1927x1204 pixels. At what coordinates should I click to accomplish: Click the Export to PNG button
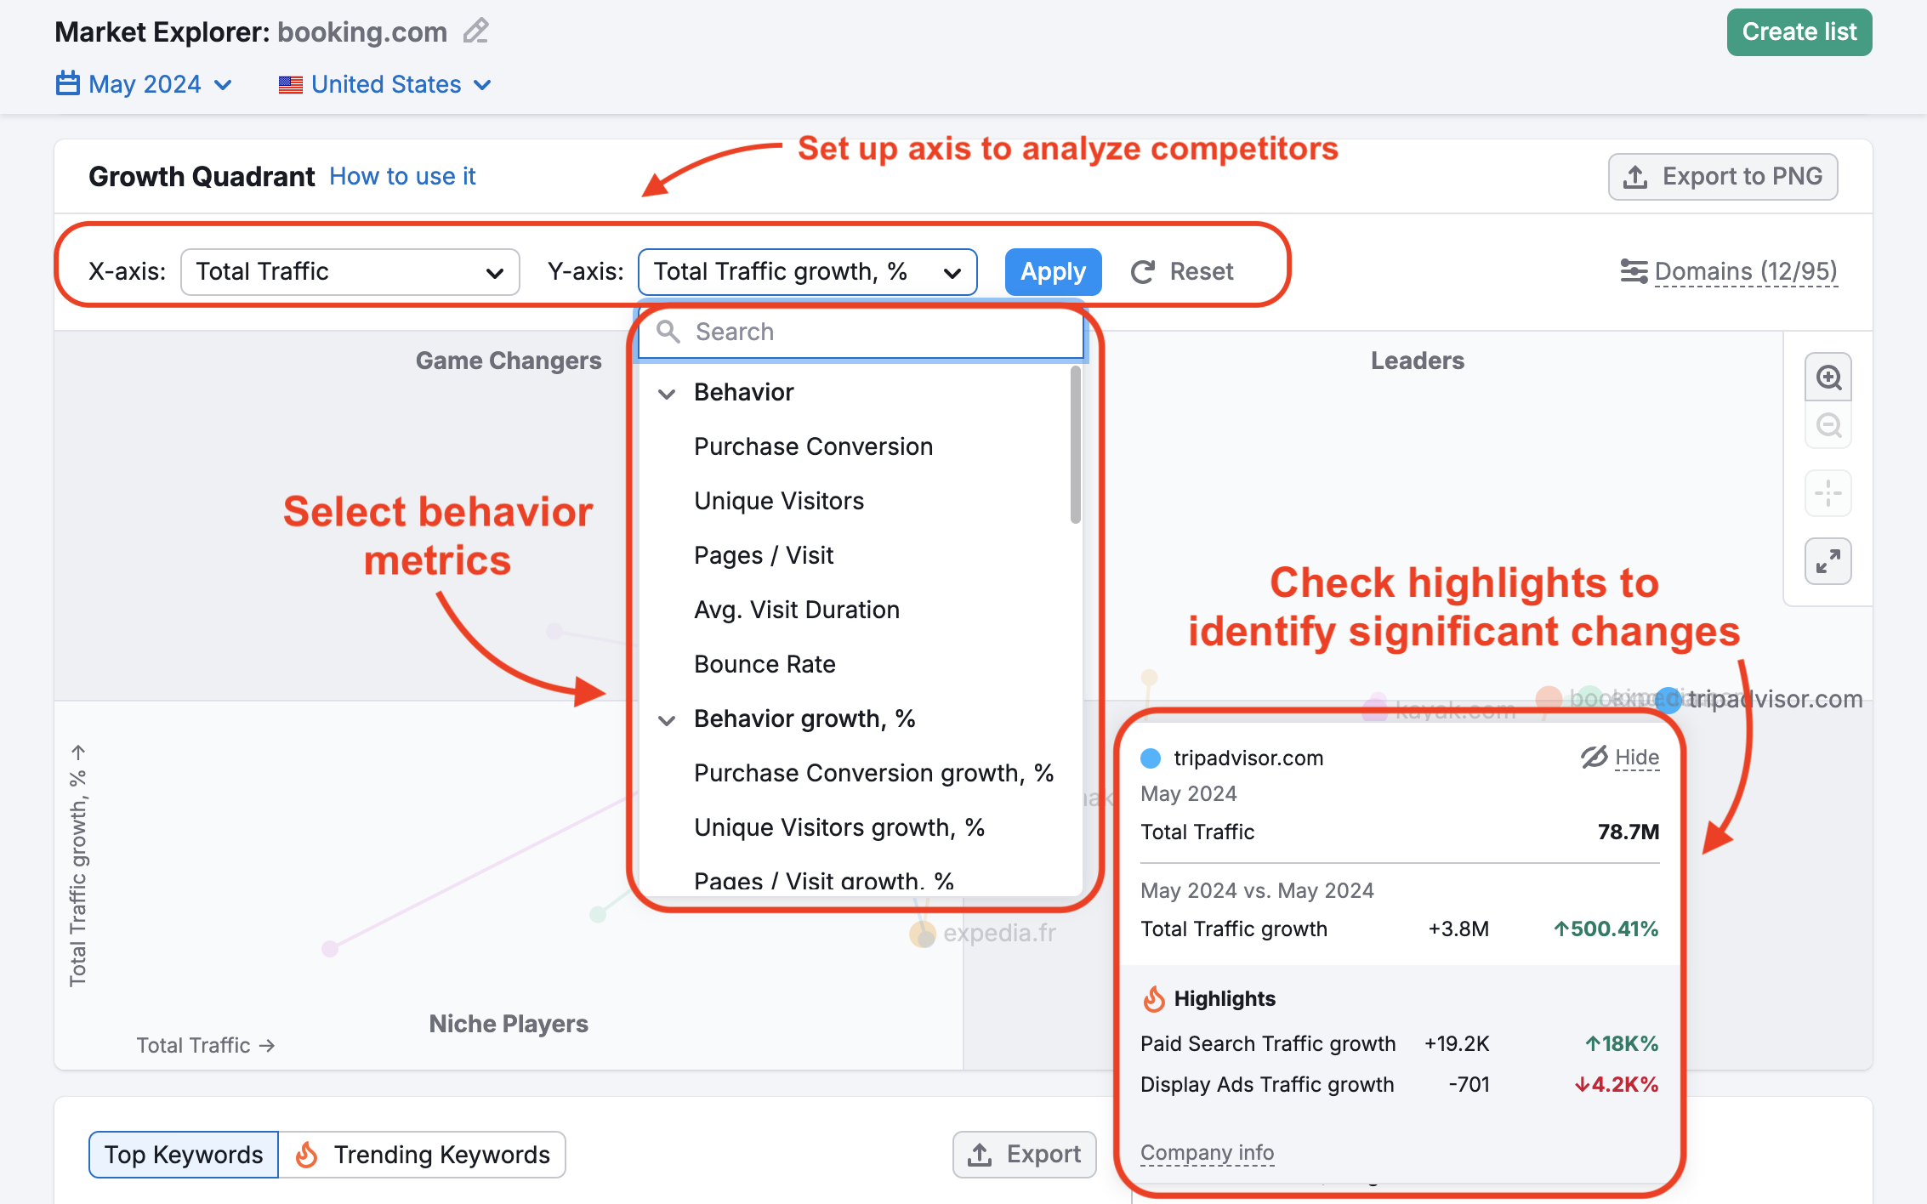[x=1723, y=177]
